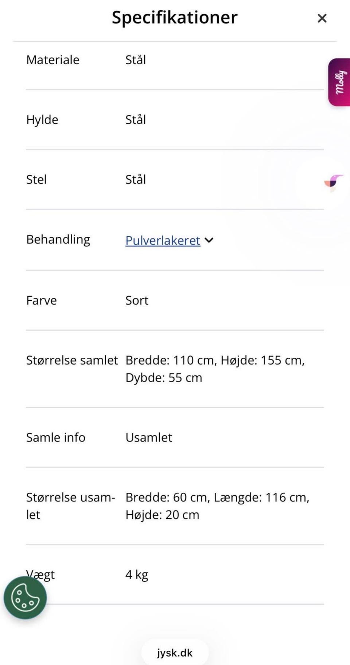Click the Behandling label text
Screen dimensions: 350x665
[58, 239]
